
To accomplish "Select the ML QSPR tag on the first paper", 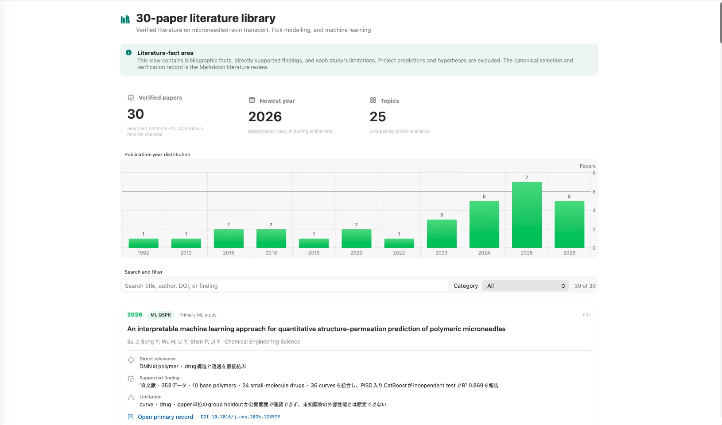I will click(160, 315).
